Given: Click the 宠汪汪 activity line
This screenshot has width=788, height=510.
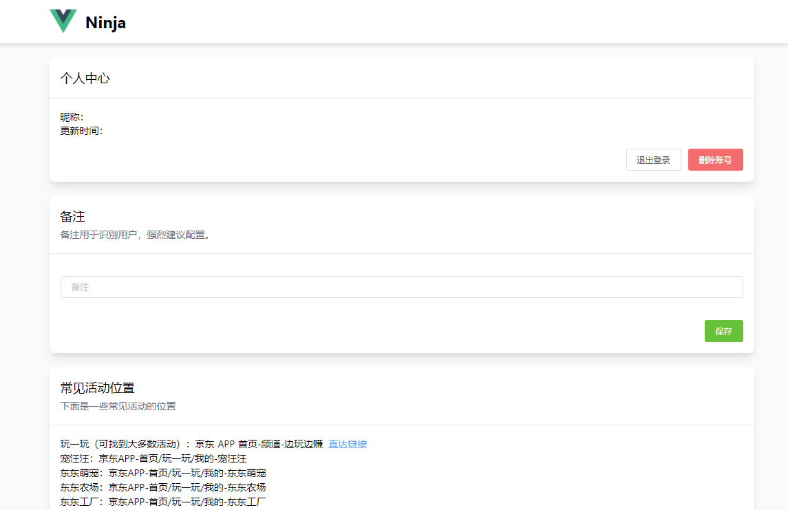Looking at the screenshot, I should tap(153, 459).
